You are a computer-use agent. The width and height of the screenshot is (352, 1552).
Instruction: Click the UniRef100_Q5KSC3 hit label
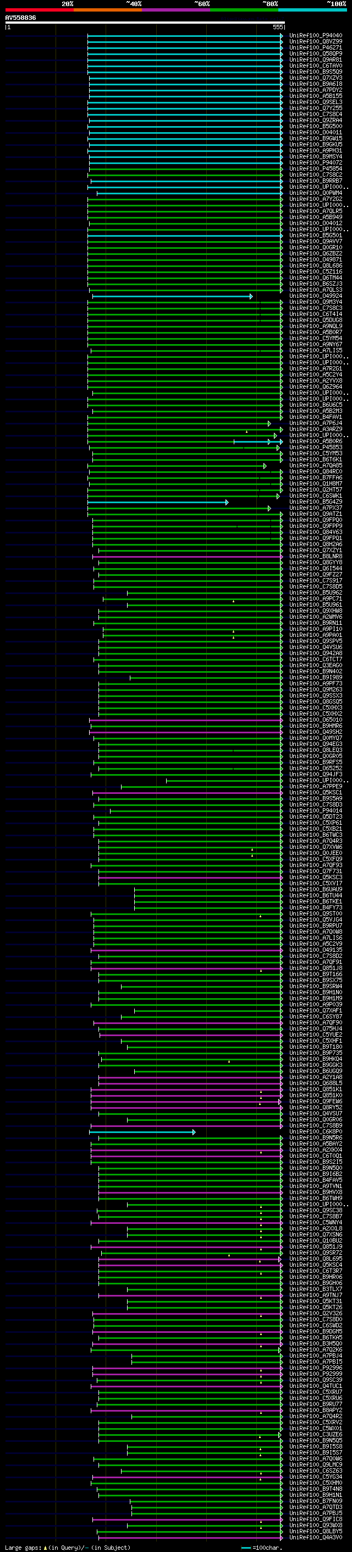[x=316, y=877]
